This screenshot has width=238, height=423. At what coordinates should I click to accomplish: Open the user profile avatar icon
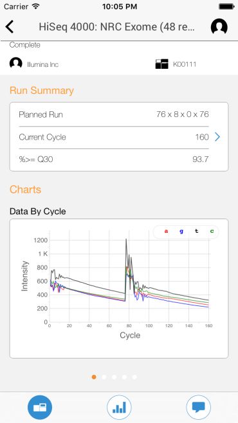[219, 26]
